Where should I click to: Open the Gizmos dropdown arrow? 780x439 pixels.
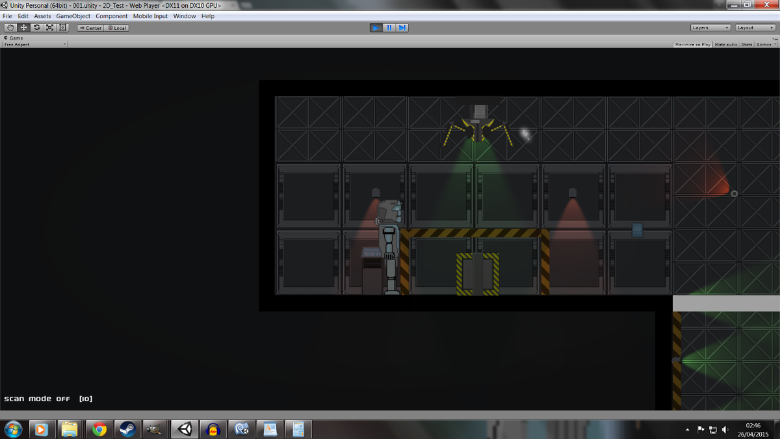(x=775, y=44)
